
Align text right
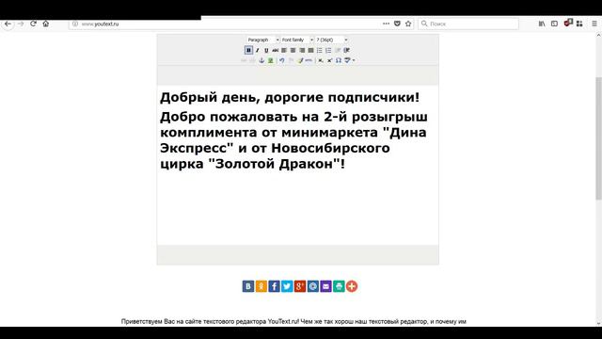(x=302, y=50)
